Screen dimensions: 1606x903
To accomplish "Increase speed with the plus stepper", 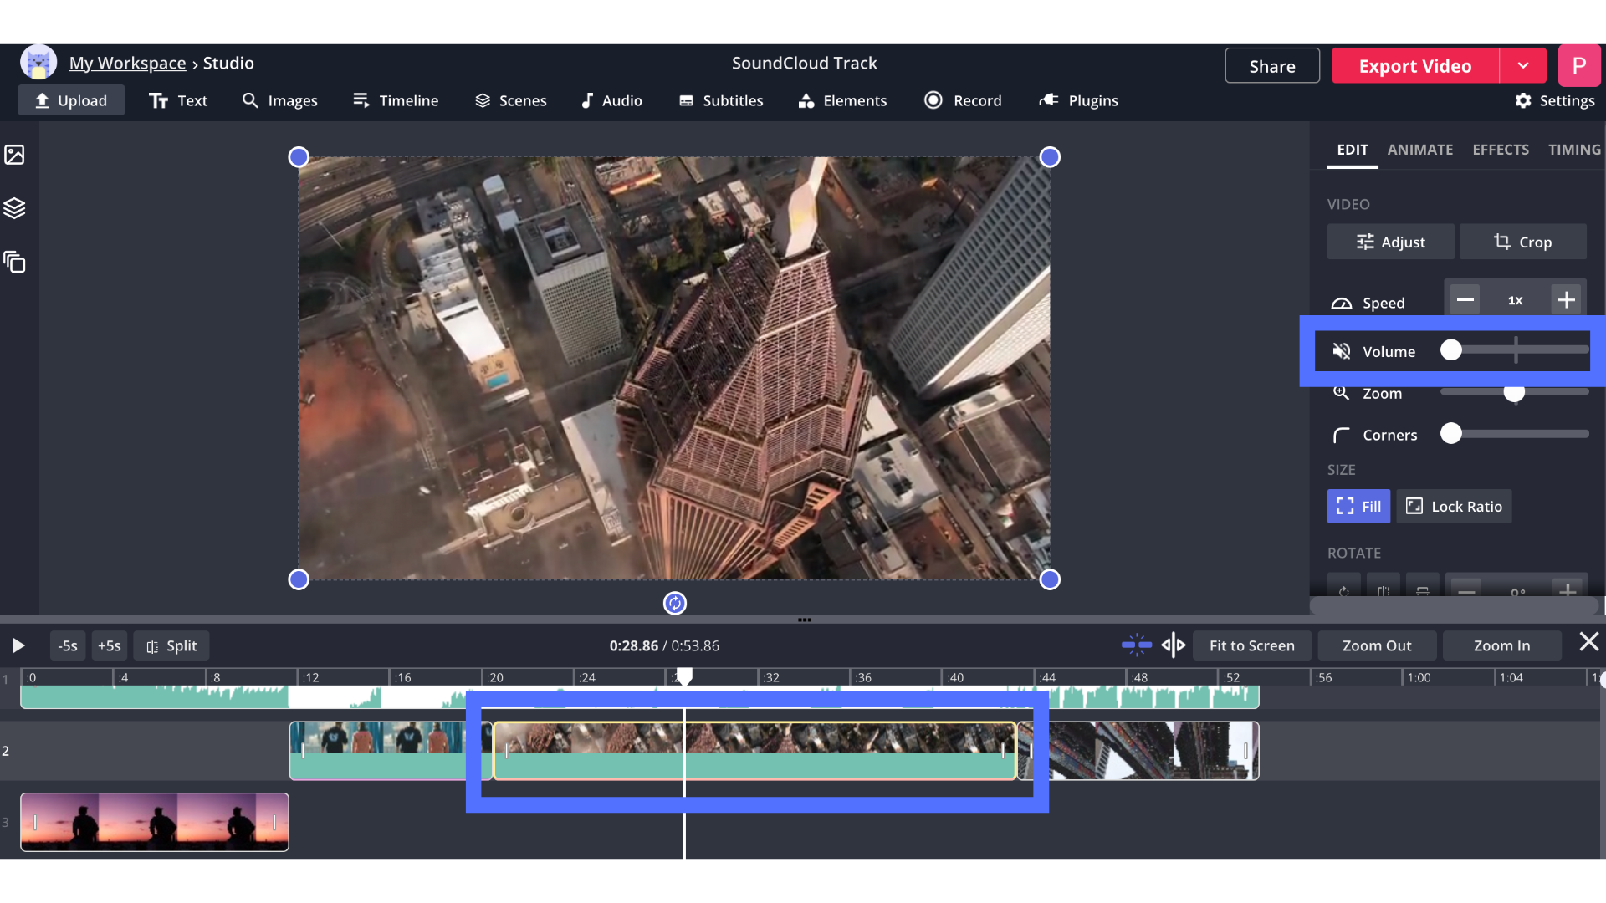I will [x=1567, y=300].
